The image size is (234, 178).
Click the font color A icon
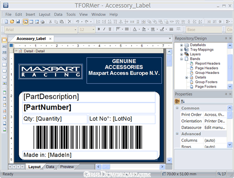[135, 29]
